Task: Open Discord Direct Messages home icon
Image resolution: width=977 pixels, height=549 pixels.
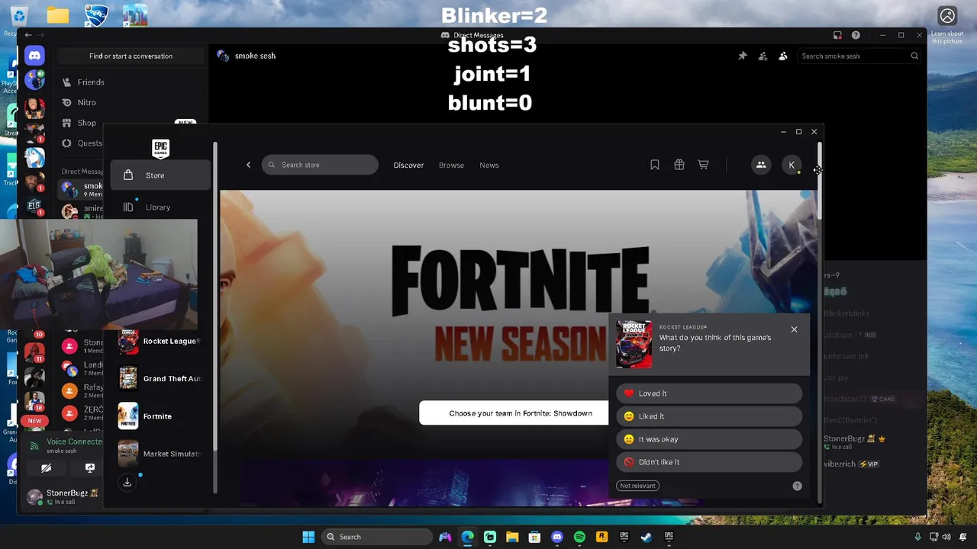Action: pyautogui.click(x=34, y=56)
